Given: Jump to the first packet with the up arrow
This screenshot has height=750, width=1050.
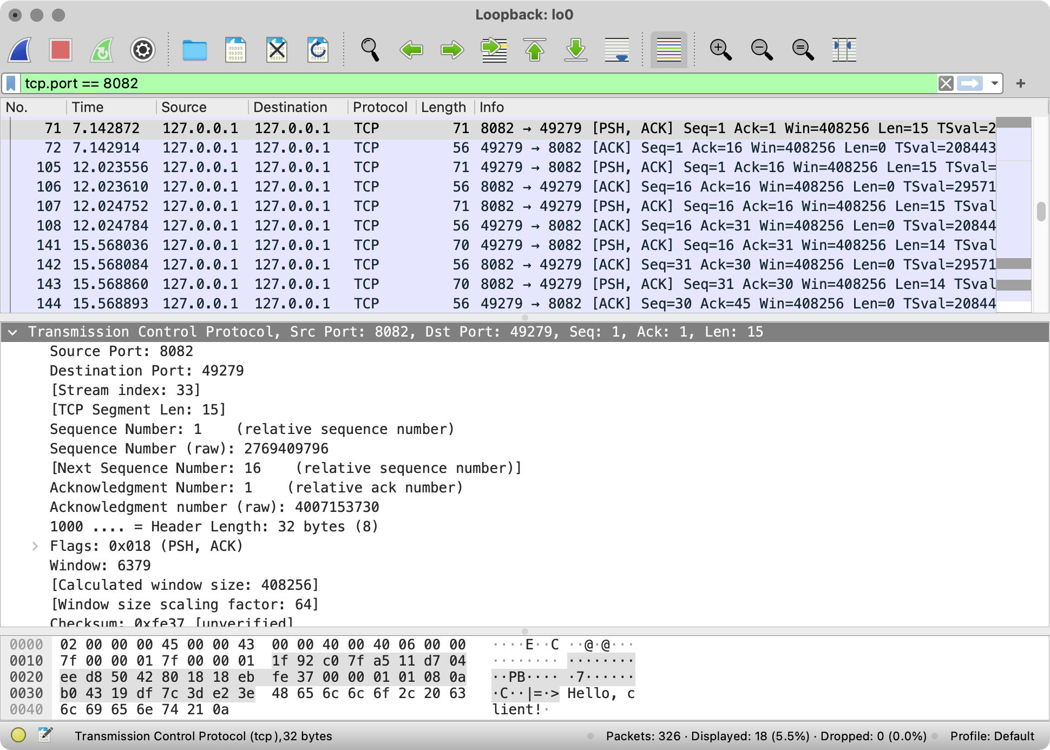Looking at the screenshot, I should 535,50.
